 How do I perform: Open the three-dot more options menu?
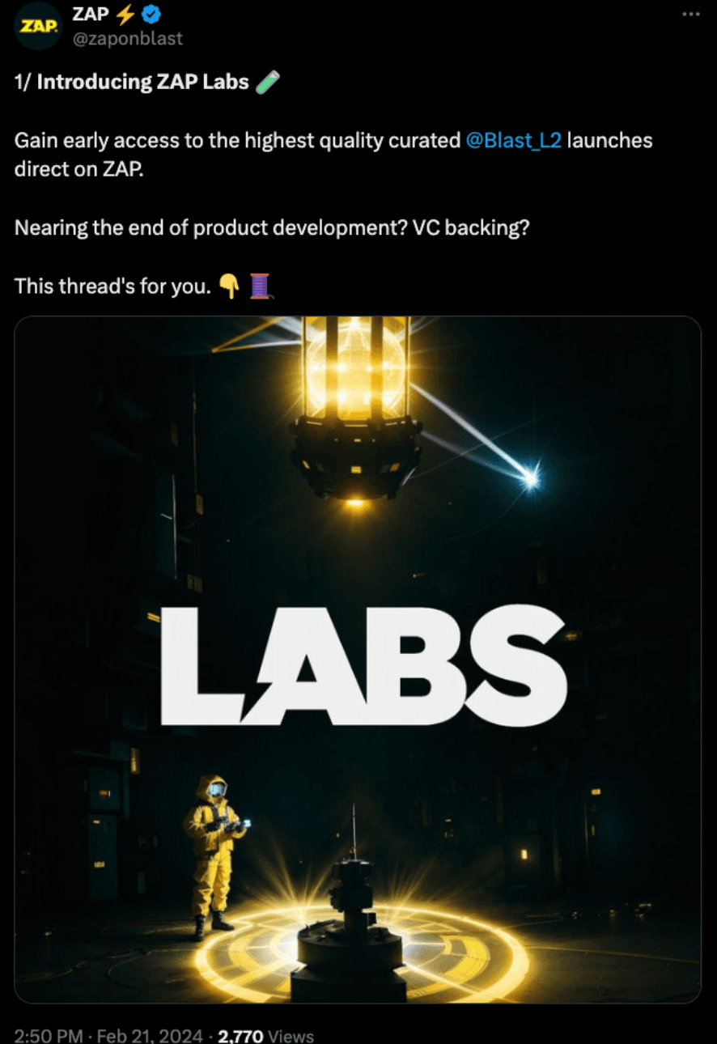pos(690,14)
